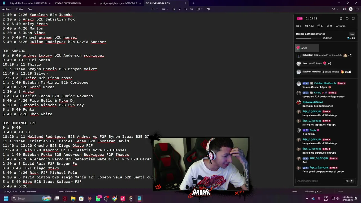Open the clock and date in the taskbar
This screenshot has height=203, width=361.
coord(347,198)
